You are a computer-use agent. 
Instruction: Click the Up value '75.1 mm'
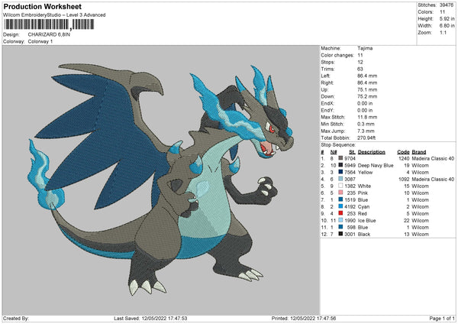[367, 89]
